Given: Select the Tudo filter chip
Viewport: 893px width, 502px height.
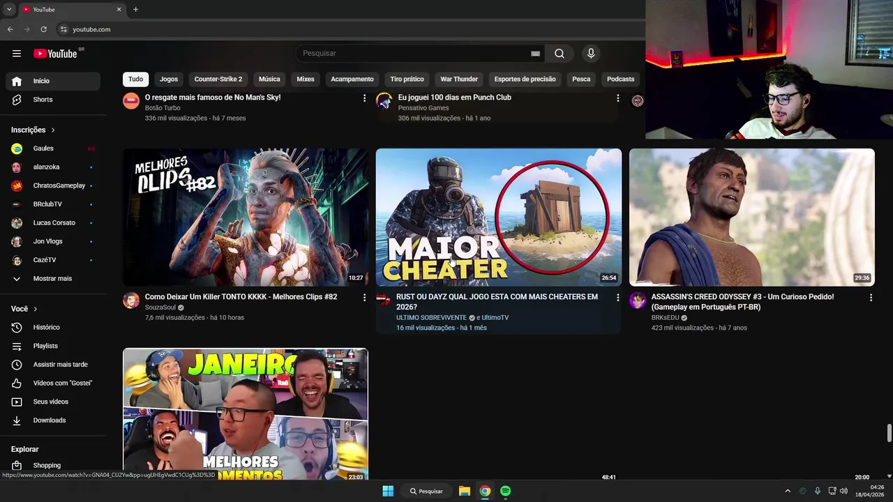Looking at the screenshot, I should [x=135, y=79].
